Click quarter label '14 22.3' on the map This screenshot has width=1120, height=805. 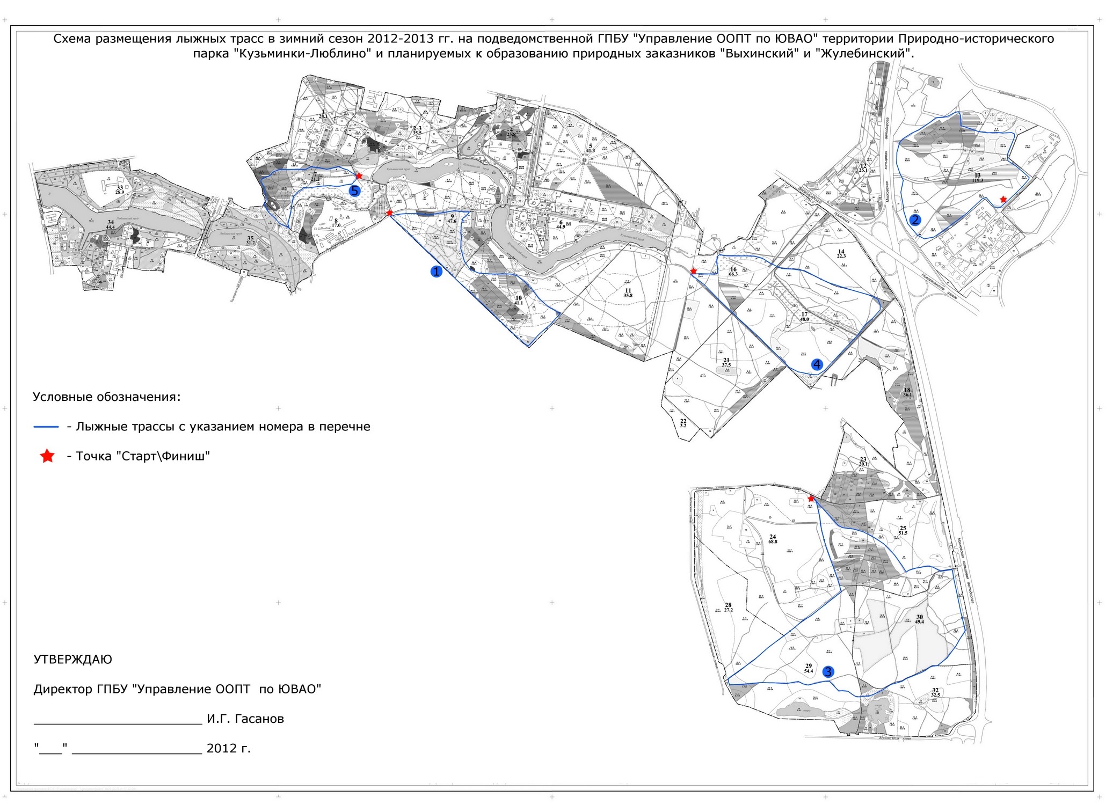tap(841, 253)
